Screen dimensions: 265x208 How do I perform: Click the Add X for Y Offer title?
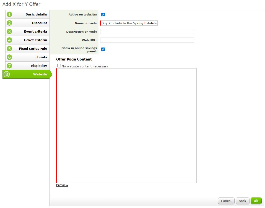pos(22,4)
